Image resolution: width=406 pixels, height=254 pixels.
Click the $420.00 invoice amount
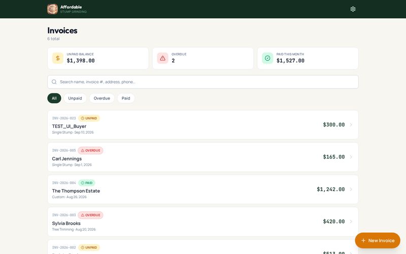pos(334,221)
